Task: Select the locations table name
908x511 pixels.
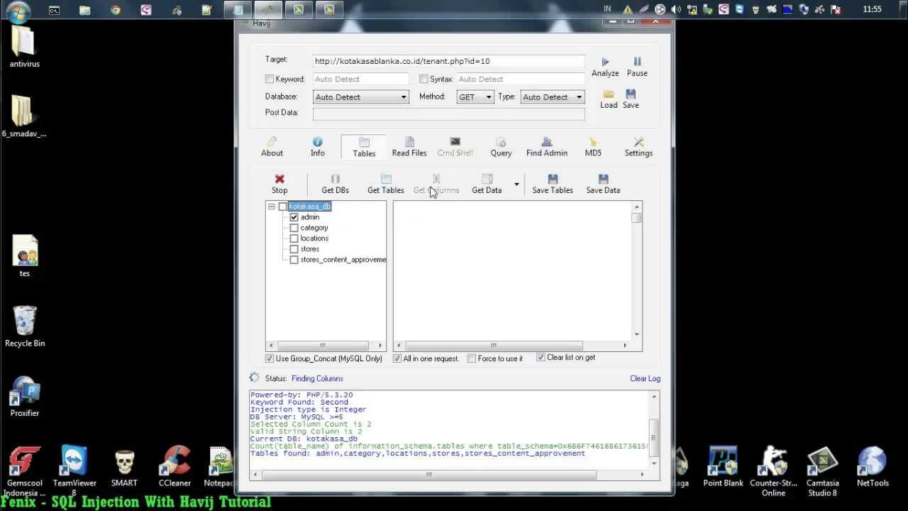Action: pyautogui.click(x=314, y=238)
